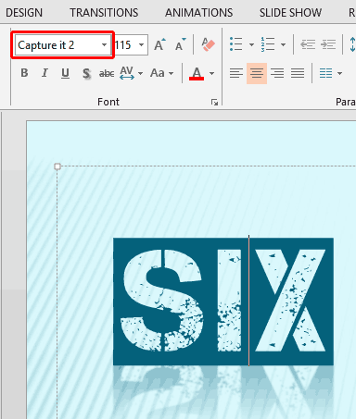Image resolution: width=356 pixels, height=419 pixels.
Task: Toggle Strikethrough formatting
Action: pyautogui.click(x=107, y=73)
